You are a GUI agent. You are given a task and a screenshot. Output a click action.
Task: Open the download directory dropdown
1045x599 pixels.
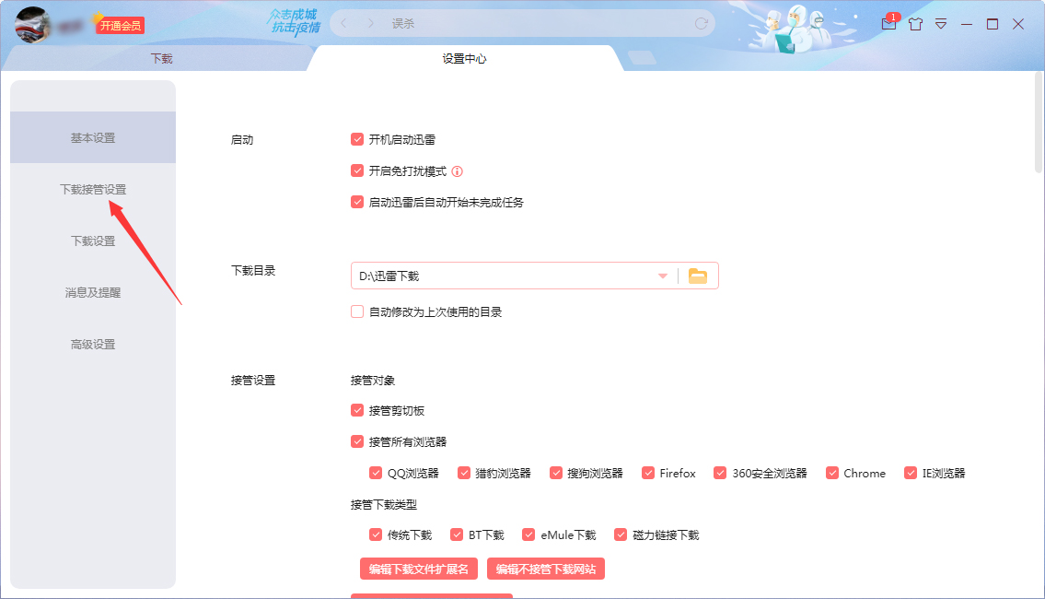[662, 275]
